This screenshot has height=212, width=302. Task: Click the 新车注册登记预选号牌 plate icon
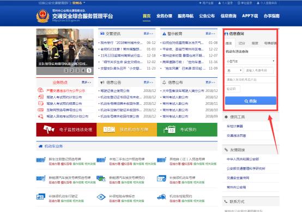41,160
